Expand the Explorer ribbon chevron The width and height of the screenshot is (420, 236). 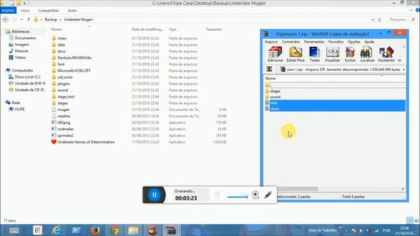pos(411,10)
